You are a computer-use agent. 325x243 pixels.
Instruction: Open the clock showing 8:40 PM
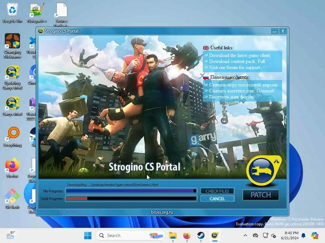tap(290, 235)
